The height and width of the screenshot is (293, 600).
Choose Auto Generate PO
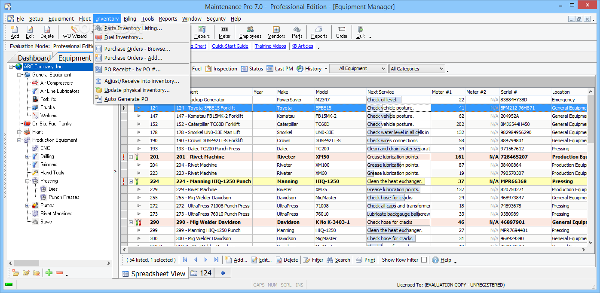pyautogui.click(x=142, y=99)
